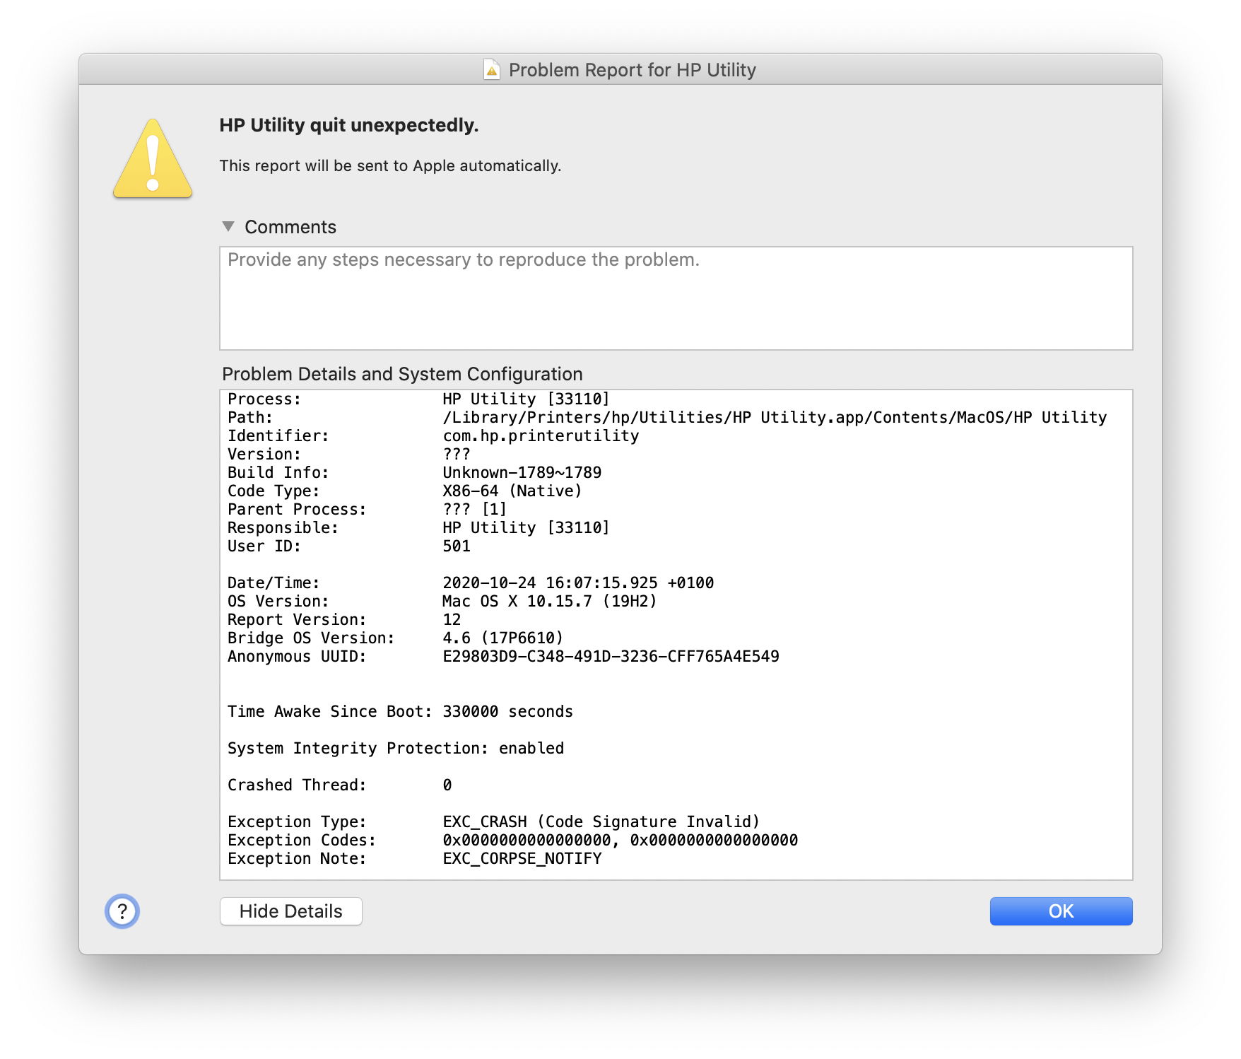The width and height of the screenshot is (1241, 1059).
Task: Click the document icon in the title bar
Action: (x=491, y=70)
